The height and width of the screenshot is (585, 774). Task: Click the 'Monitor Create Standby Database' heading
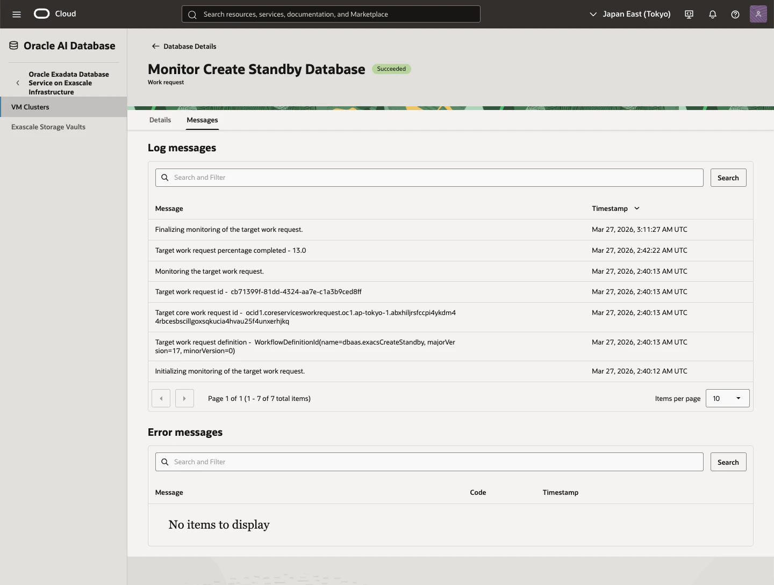256,69
